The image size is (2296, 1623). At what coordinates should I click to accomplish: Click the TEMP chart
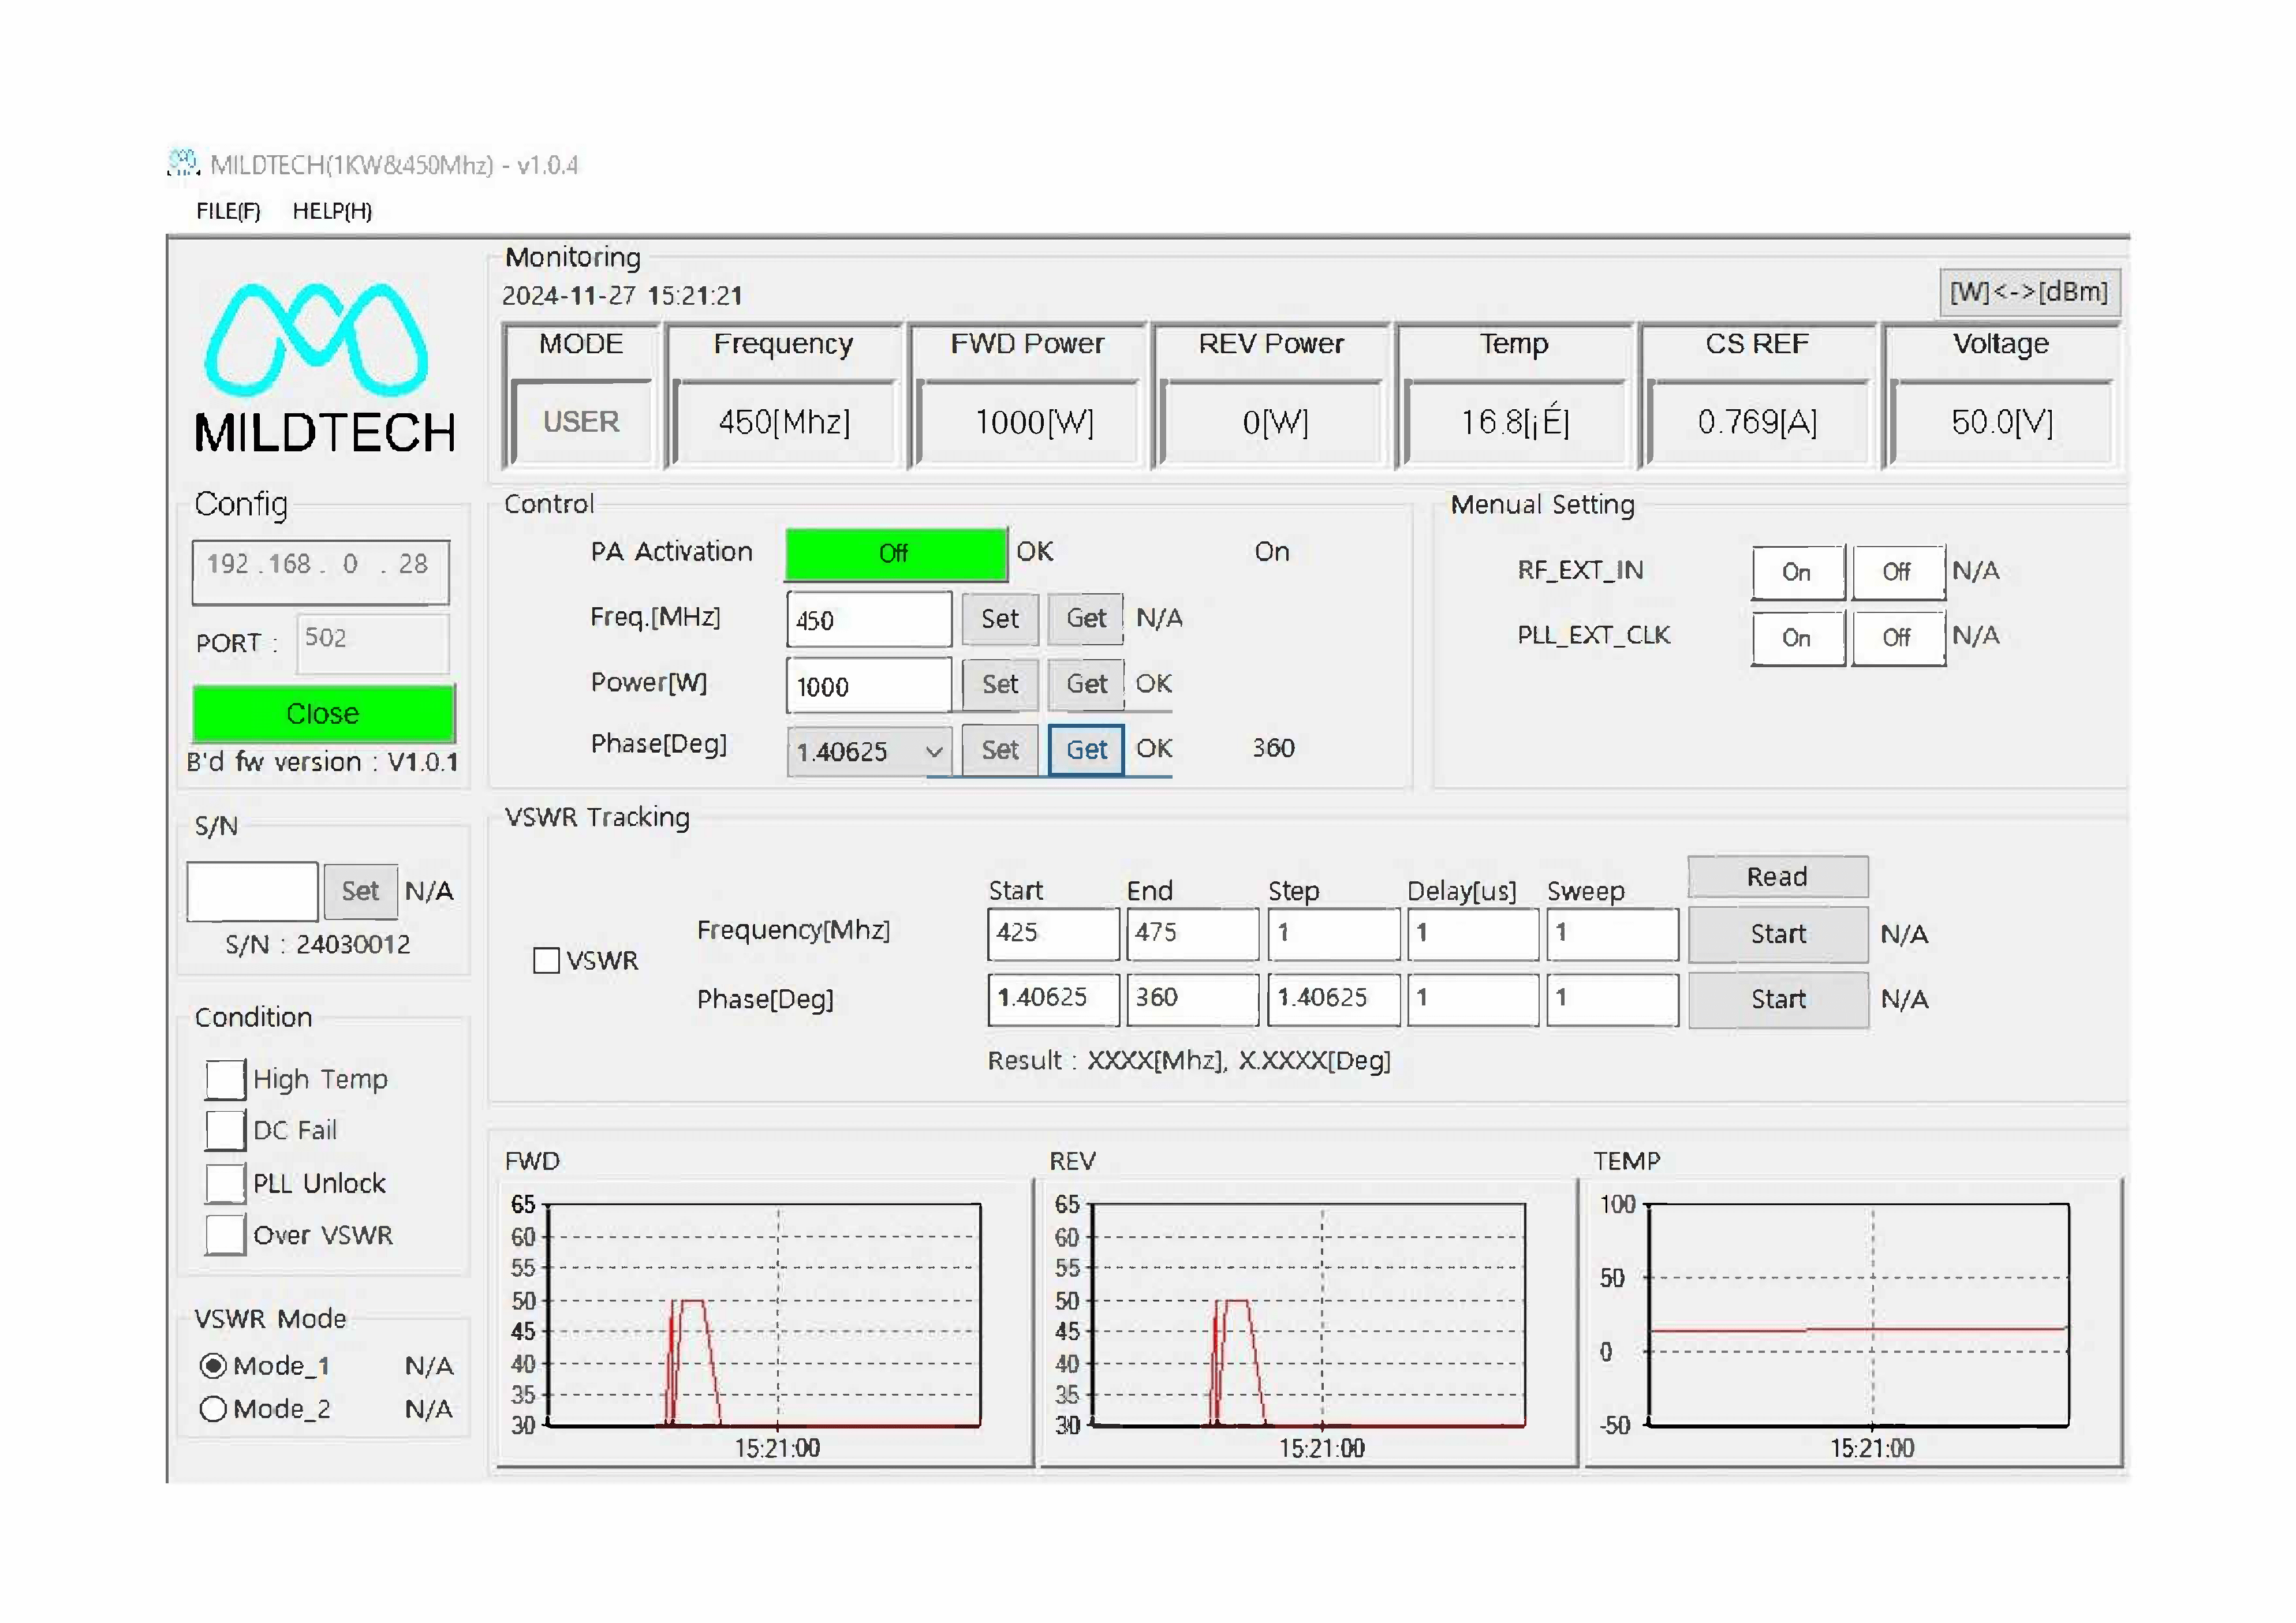pyautogui.click(x=1854, y=1322)
